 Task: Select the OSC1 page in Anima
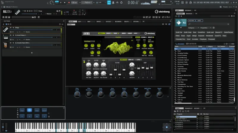101,33
